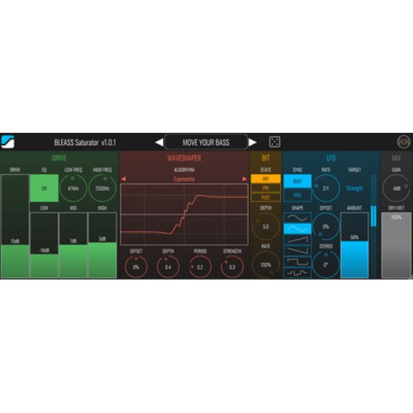Image resolution: width=413 pixels, height=413 pixels.
Task: Select the ramp-down sawtooth LFO shape
Action: [297, 251]
